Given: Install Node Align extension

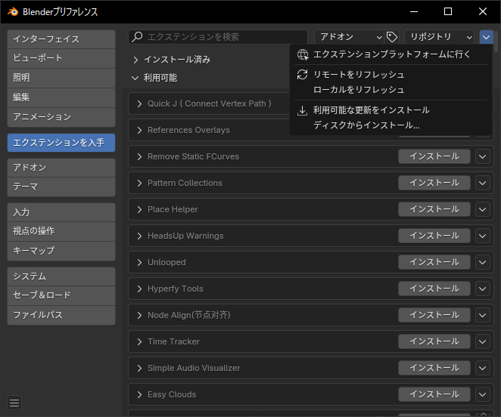Looking at the screenshot, I should (434, 315).
